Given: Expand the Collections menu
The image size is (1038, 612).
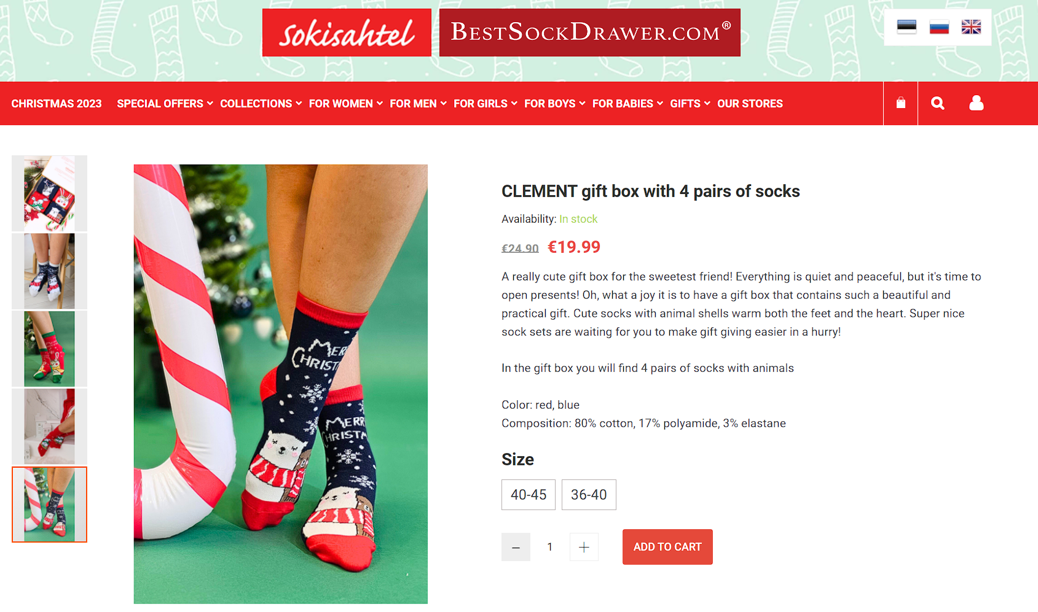Looking at the screenshot, I should (261, 104).
